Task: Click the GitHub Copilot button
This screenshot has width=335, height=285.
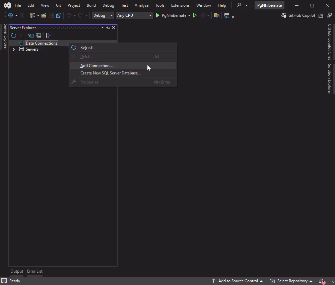Action: 298,15
